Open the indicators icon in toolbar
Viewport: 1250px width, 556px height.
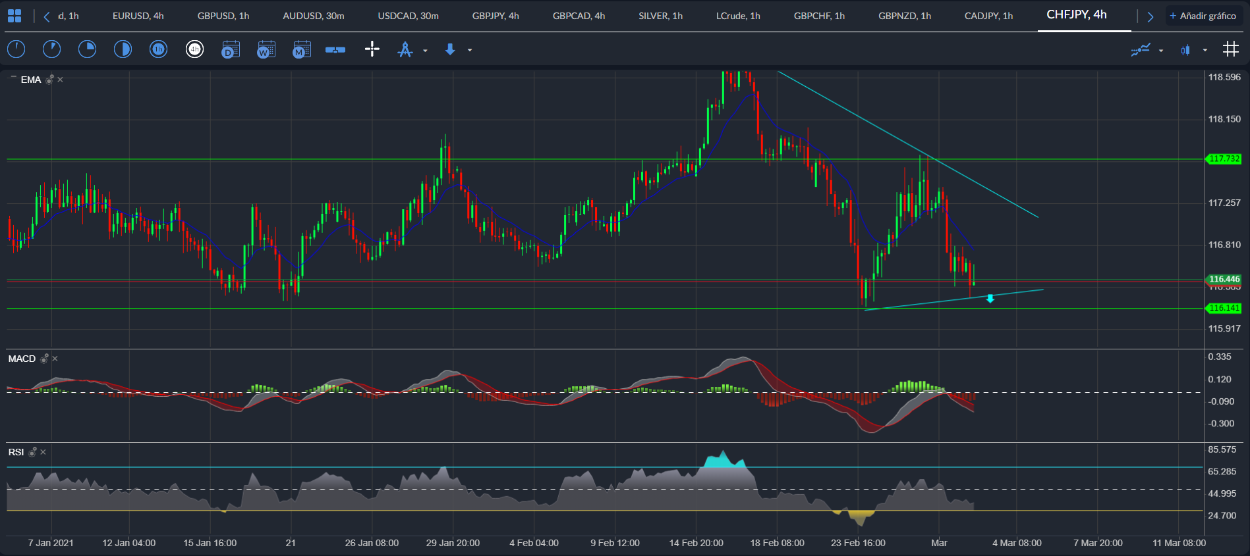point(1141,49)
